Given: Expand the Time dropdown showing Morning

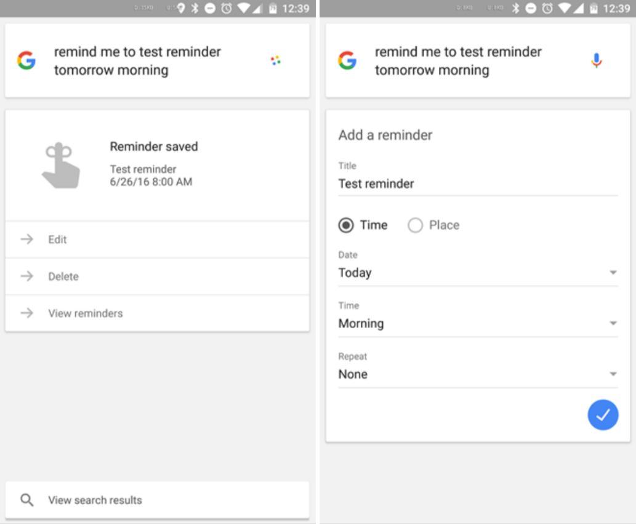Looking at the screenshot, I should pos(477,323).
